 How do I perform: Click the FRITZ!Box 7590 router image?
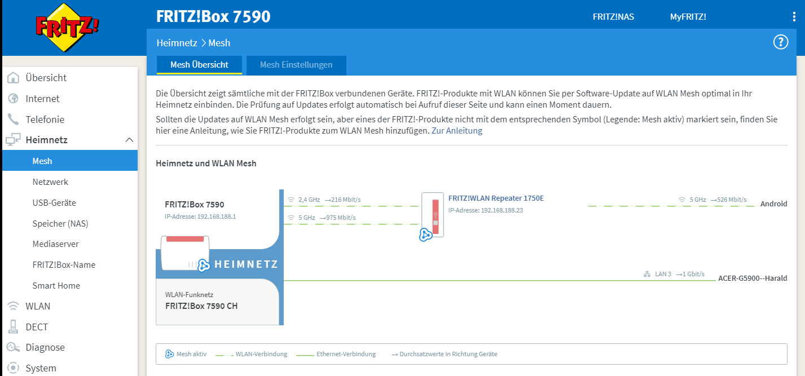click(x=185, y=253)
